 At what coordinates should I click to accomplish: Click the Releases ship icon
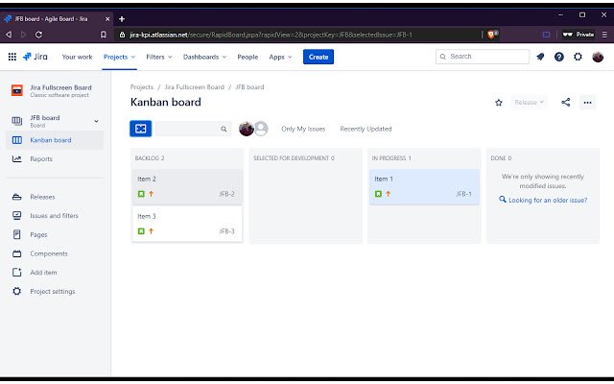pos(17,197)
